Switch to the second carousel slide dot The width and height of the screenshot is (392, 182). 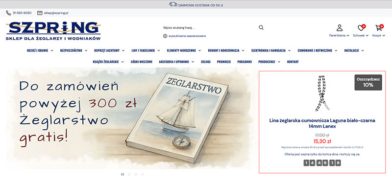(x=129, y=174)
